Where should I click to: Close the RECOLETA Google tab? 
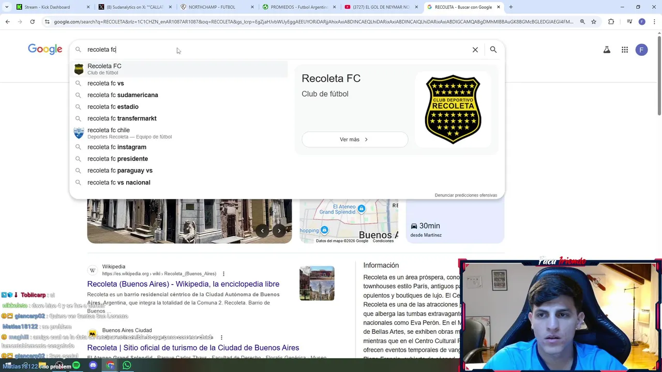[499, 7]
